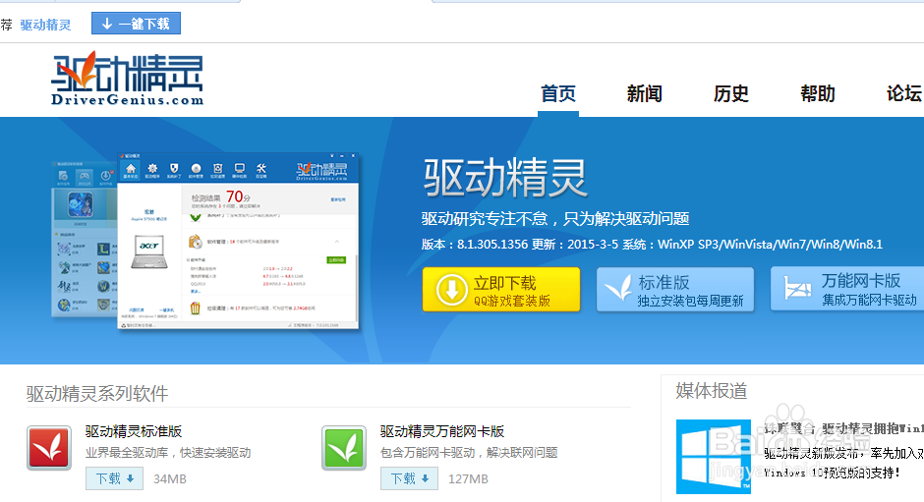Click the 127MB file size label

click(469, 479)
